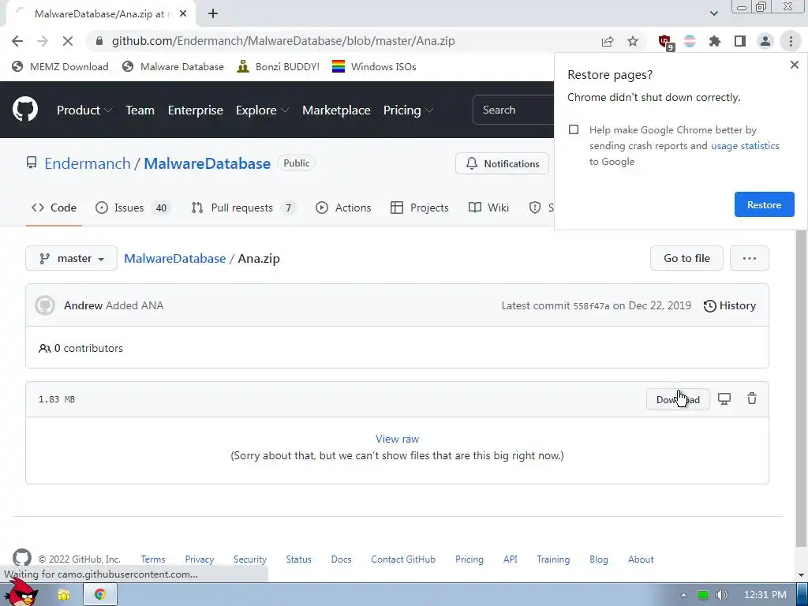Close the MalwareDatabase/Ana.zip tab

183,14
